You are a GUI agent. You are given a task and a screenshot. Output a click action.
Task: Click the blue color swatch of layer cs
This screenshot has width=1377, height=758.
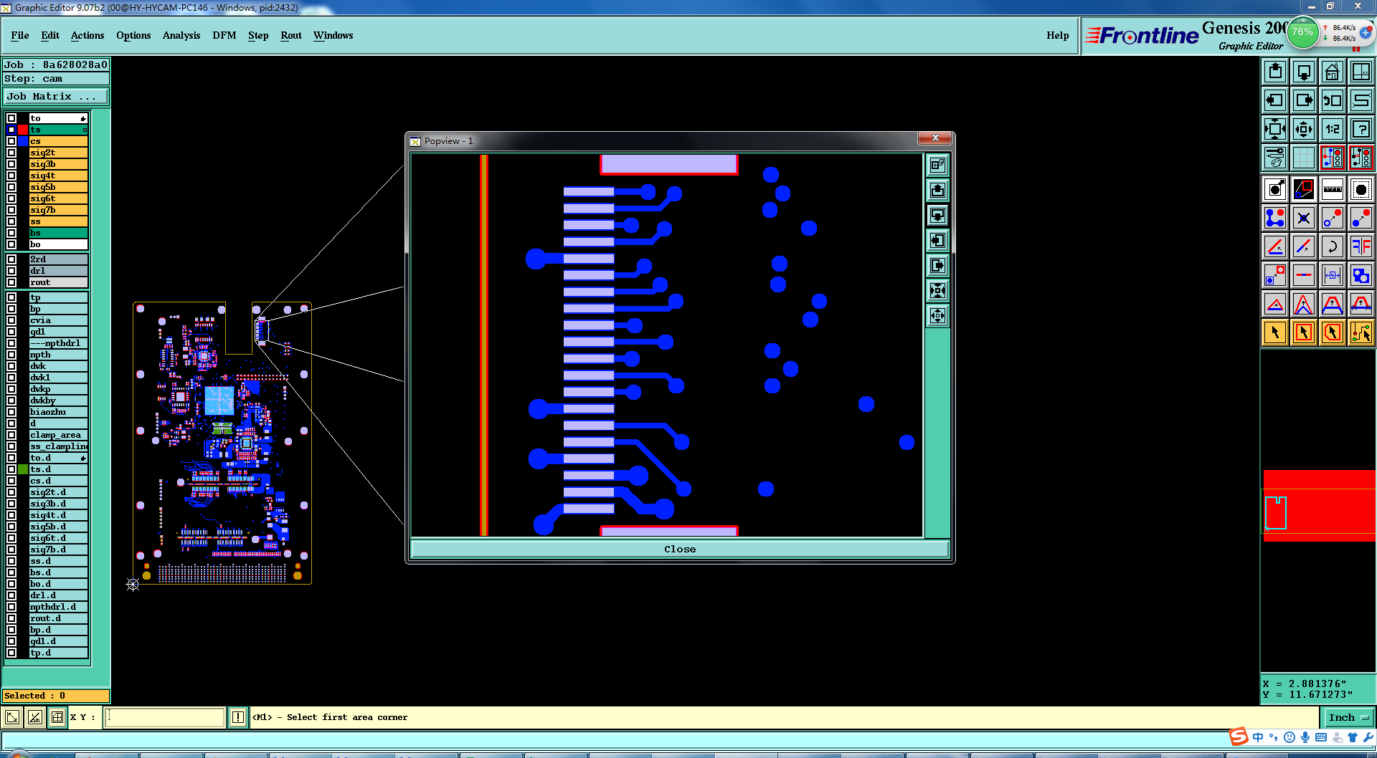click(x=23, y=141)
